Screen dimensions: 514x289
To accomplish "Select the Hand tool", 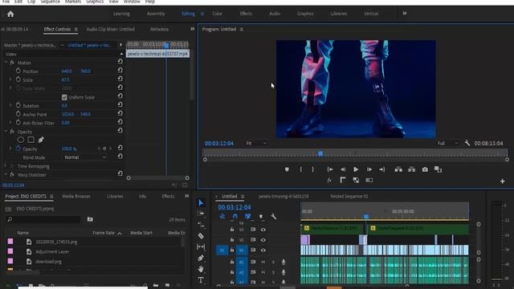I will click(x=201, y=269).
